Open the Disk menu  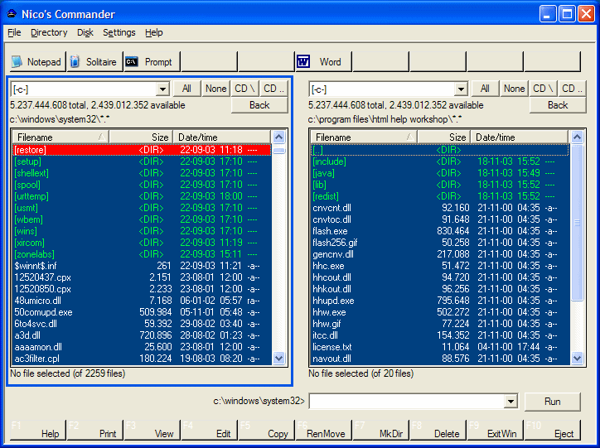85,32
